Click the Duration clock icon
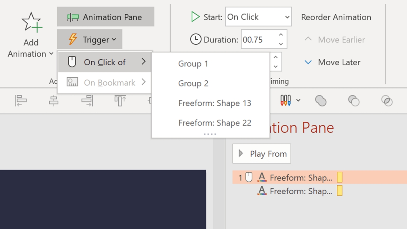The image size is (407, 229). click(196, 39)
